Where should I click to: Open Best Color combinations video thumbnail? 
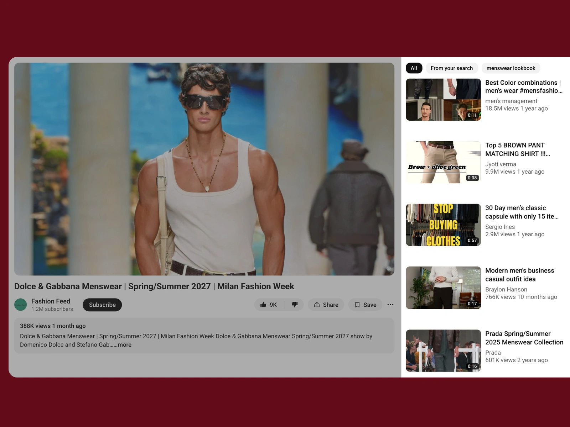pos(444,100)
